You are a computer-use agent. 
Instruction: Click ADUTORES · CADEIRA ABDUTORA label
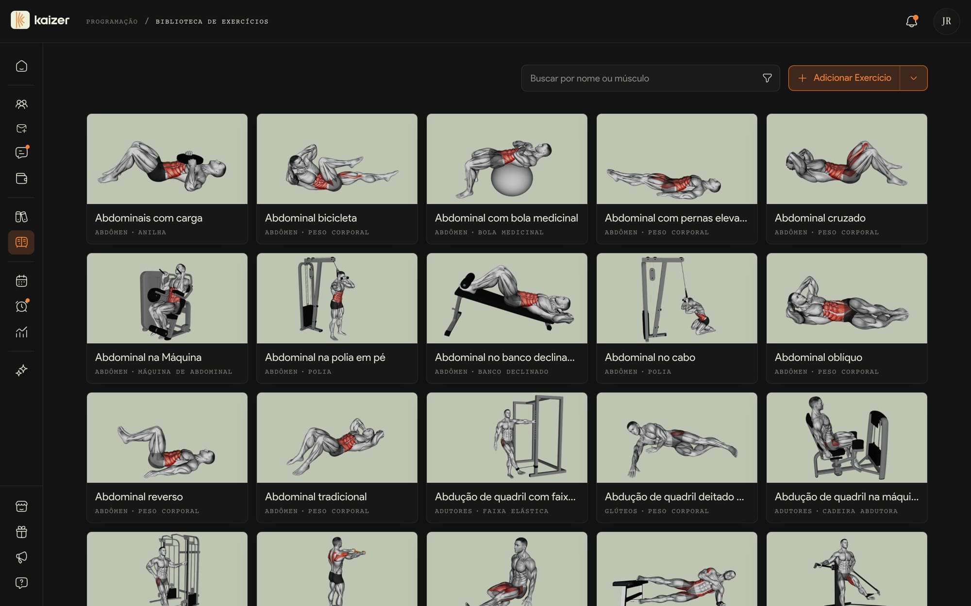click(836, 511)
